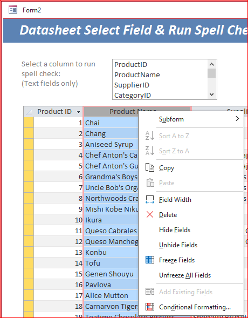This screenshot has width=248, height=318.
Task: Click the Chang product name cell
Action: click(111, 133)
